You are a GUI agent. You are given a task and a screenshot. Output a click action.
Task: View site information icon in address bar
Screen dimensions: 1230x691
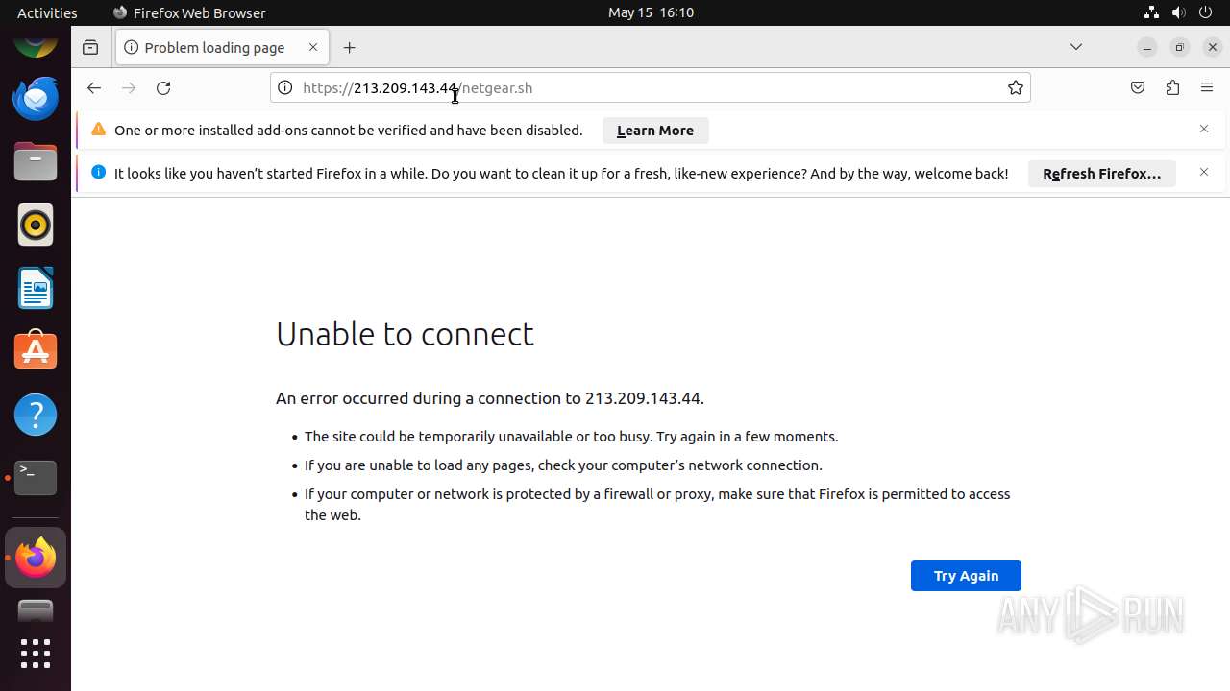(x=284, y=88)
